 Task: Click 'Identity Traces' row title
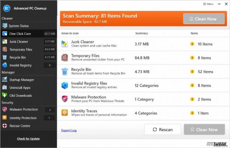tap(84, 111)
